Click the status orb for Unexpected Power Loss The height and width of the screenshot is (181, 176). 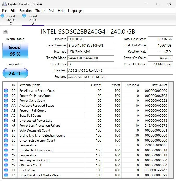pos(6,120)
